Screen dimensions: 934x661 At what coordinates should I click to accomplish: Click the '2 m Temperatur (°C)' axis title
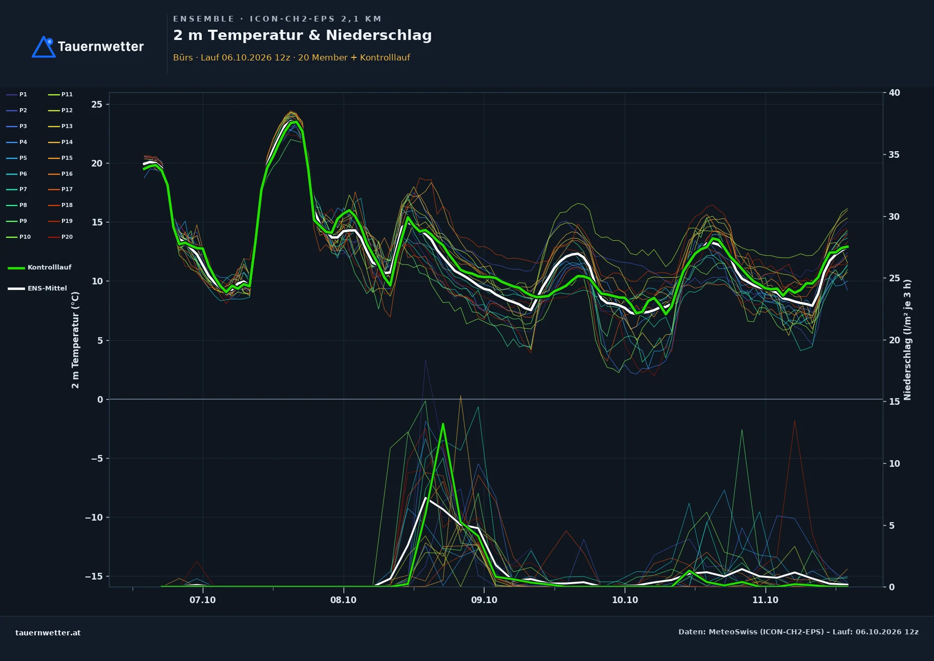(x=75, y=340)
